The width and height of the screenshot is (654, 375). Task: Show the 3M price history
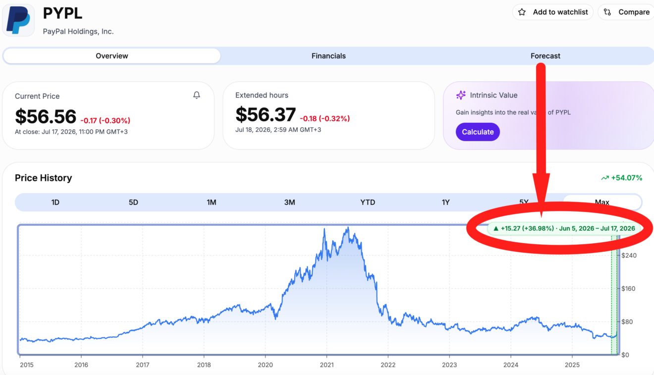[x=289, y=202]
